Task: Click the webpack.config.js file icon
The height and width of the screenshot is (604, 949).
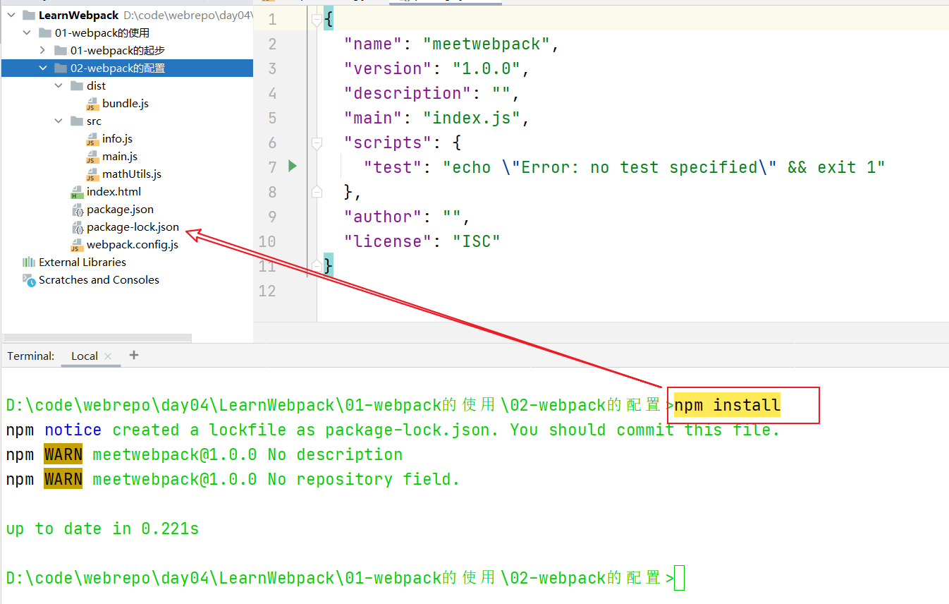Action: tap(77, 245)
